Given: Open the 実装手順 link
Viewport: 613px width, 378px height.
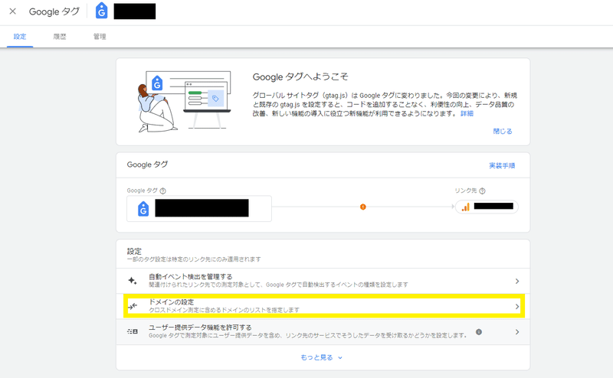Looking at the screenshot, I should click(x=502, y=165).
